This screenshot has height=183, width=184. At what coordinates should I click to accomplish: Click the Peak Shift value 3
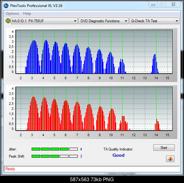(x=81, y=156)
